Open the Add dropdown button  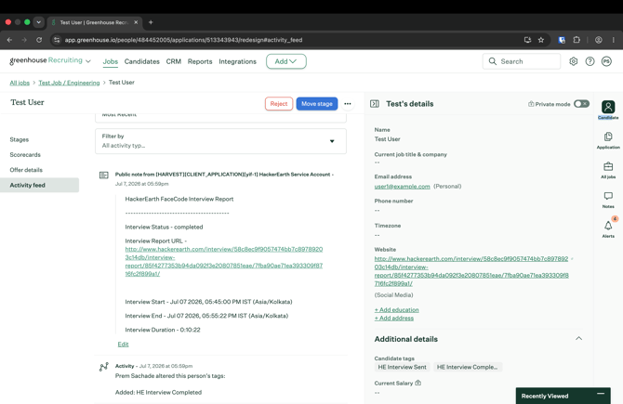(286, 61)
